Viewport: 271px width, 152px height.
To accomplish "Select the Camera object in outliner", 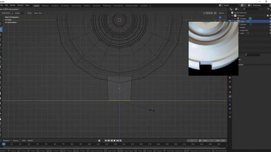I will (243, 19).
